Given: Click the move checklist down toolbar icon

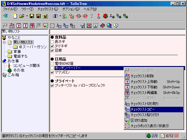Looking at the screenshot, I should tap(25, 26).
